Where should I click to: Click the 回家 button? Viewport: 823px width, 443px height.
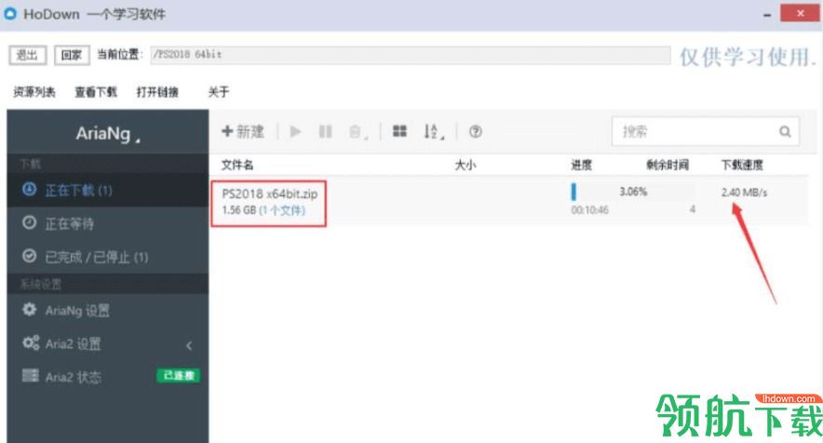coord(72,55)
